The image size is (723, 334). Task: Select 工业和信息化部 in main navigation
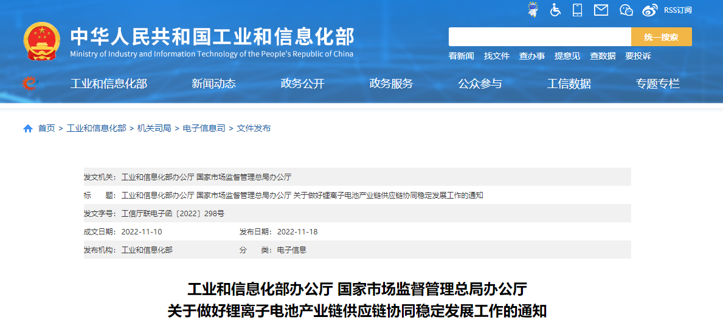pyautogui.click(x=109, y=84)
